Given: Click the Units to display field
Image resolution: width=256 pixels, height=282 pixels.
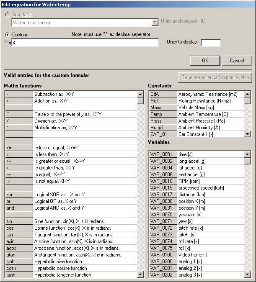Looking at the screenshot, I should pos(210,42).
